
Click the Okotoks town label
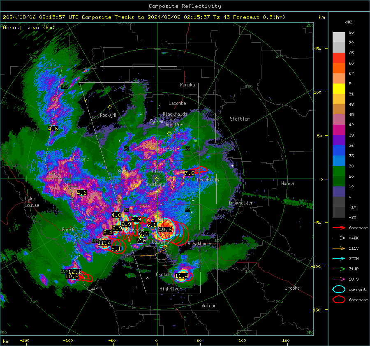(164, 274)
